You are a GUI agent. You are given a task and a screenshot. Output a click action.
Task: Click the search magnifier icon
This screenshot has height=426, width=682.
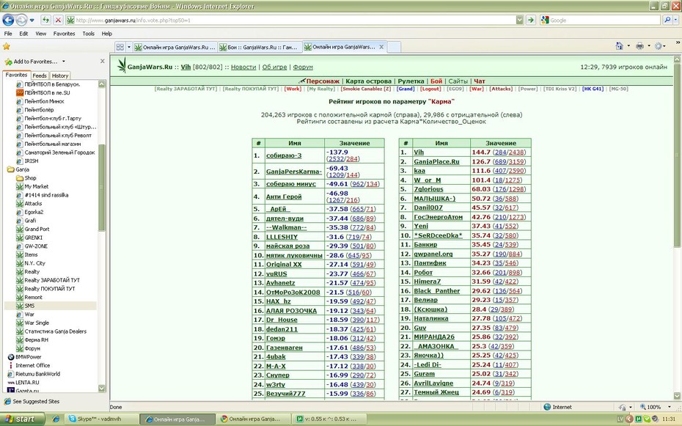pos(667,20)
